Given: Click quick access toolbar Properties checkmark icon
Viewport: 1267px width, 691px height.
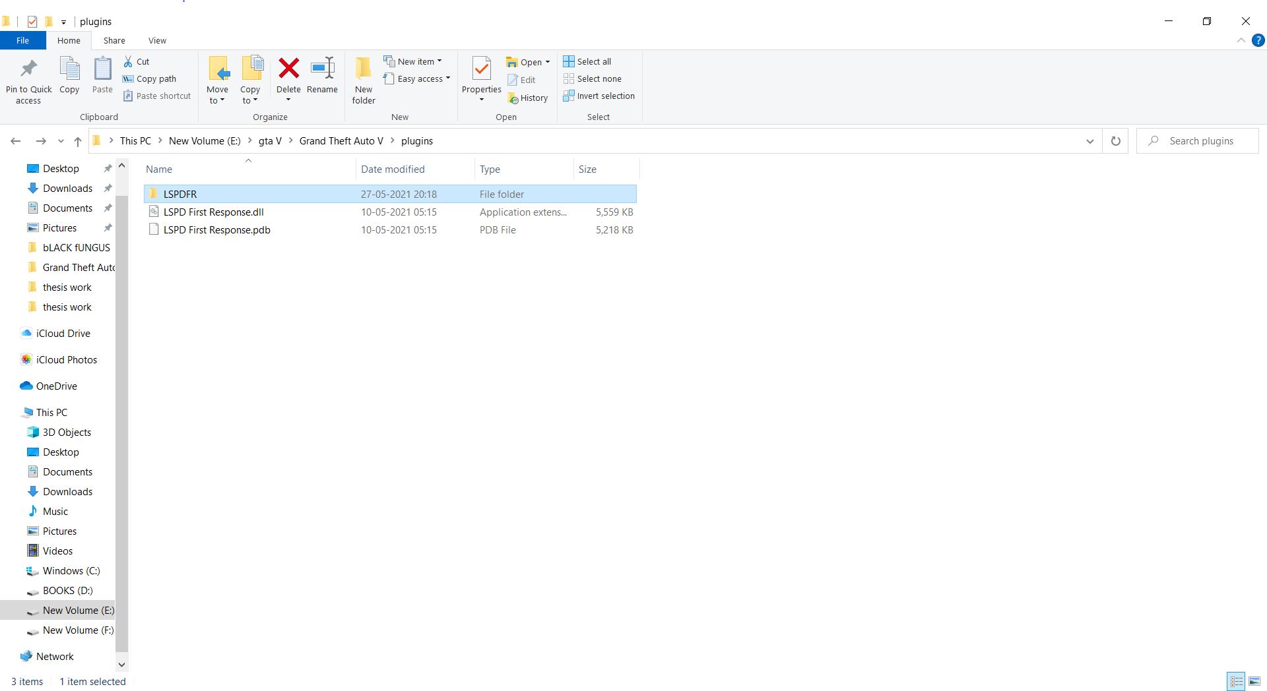Looking at the screenshot, I should click(x=32, y=22).
